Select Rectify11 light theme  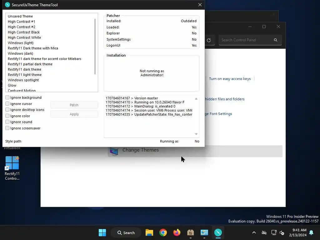pos(24,74)
